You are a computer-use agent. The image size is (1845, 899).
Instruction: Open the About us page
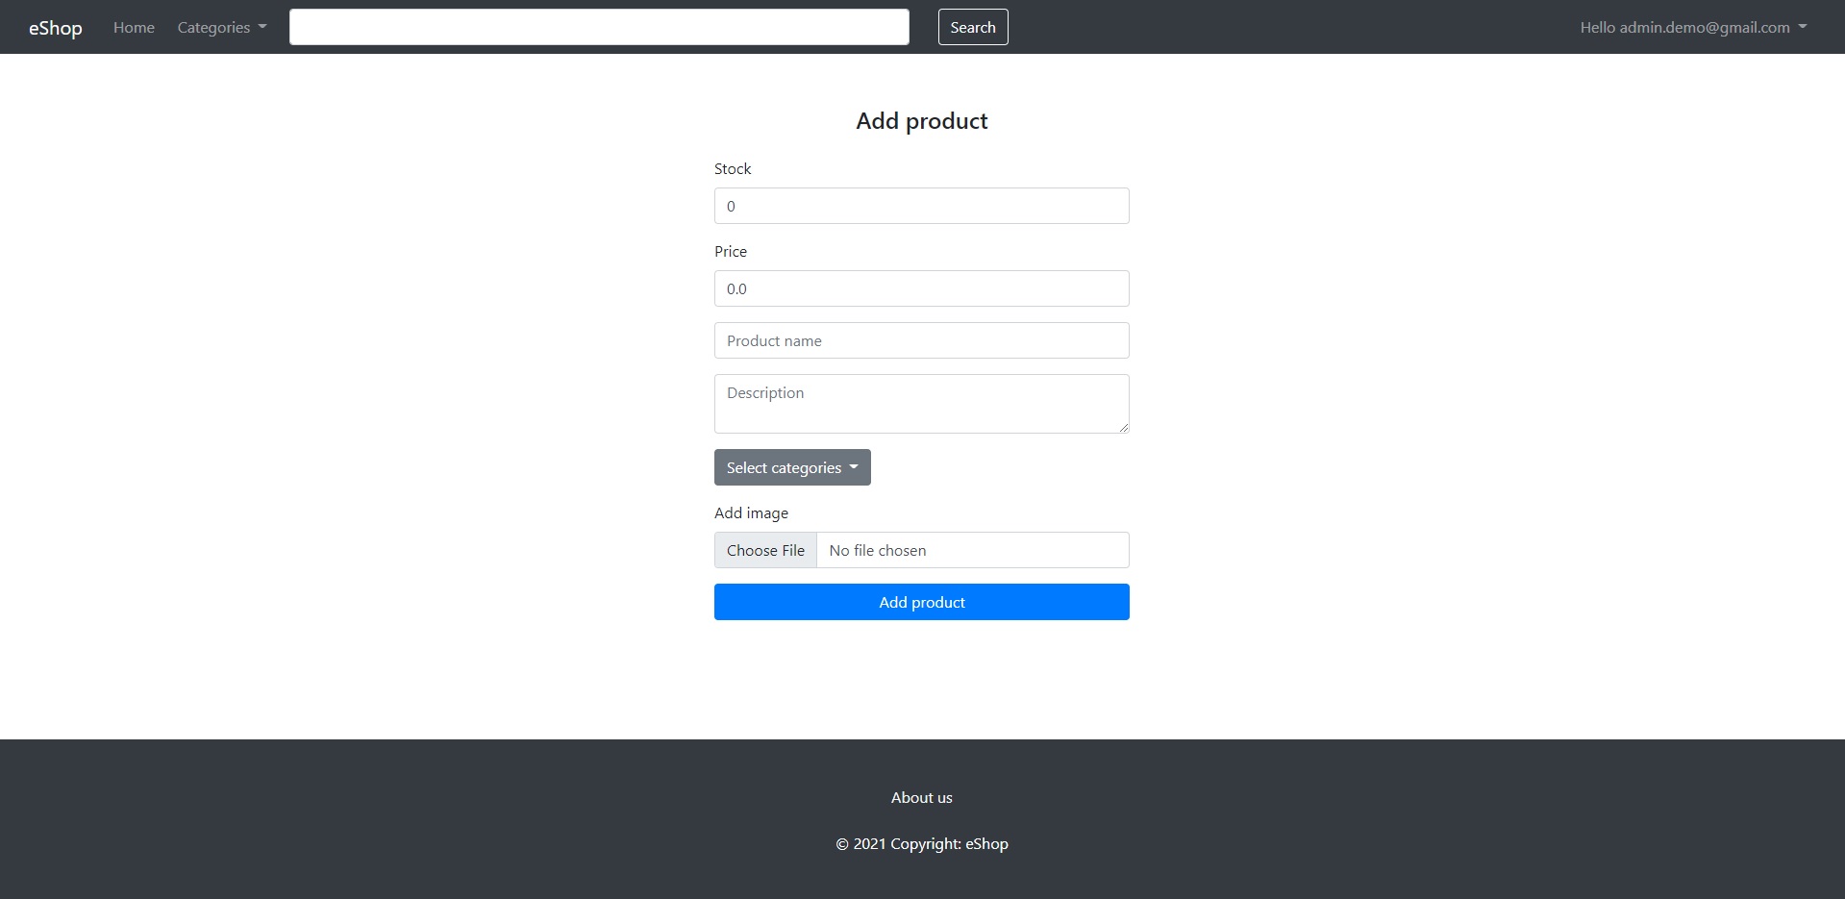pyautogui.click(x=920, y=797)
